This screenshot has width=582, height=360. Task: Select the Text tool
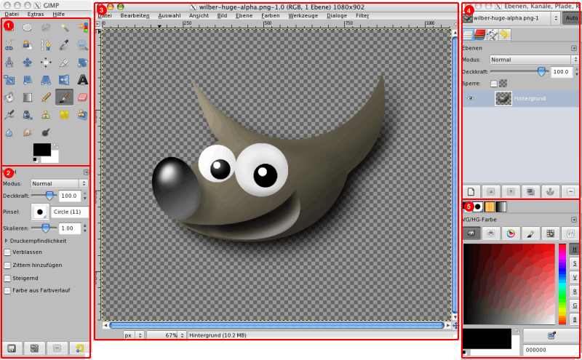tap(82, 79)
